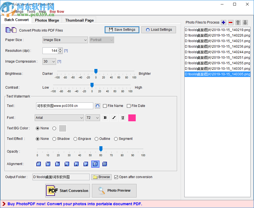Image resolution: width=254 pixels, height=208 pixels.
Task: Switch to the Photos Merge tab
Action: point(47,20)
